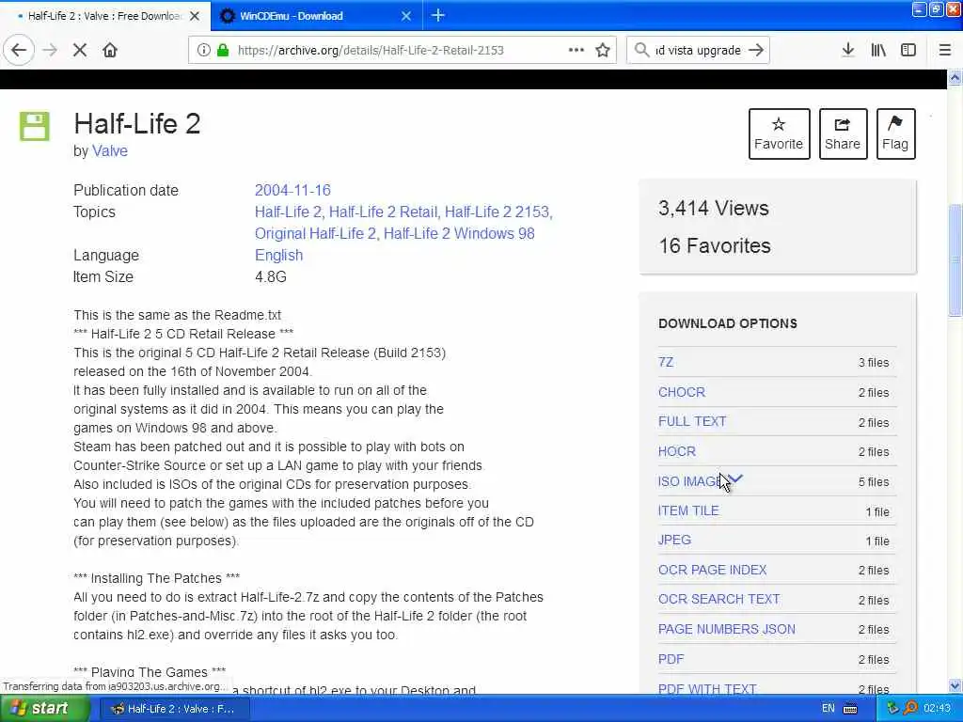Flag this item with the Flag button
Viewport: 963px width, 722px height.
tap(895, 133)
